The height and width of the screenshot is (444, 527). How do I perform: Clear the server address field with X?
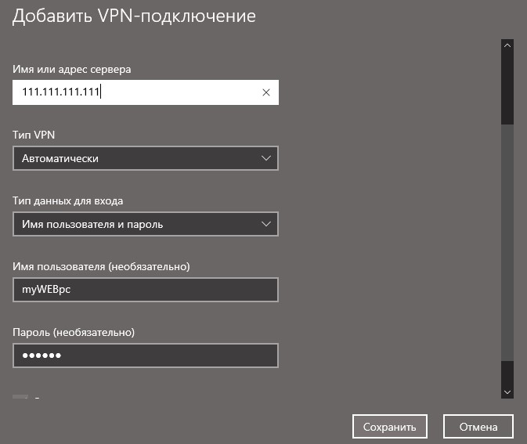click(266, 92)
